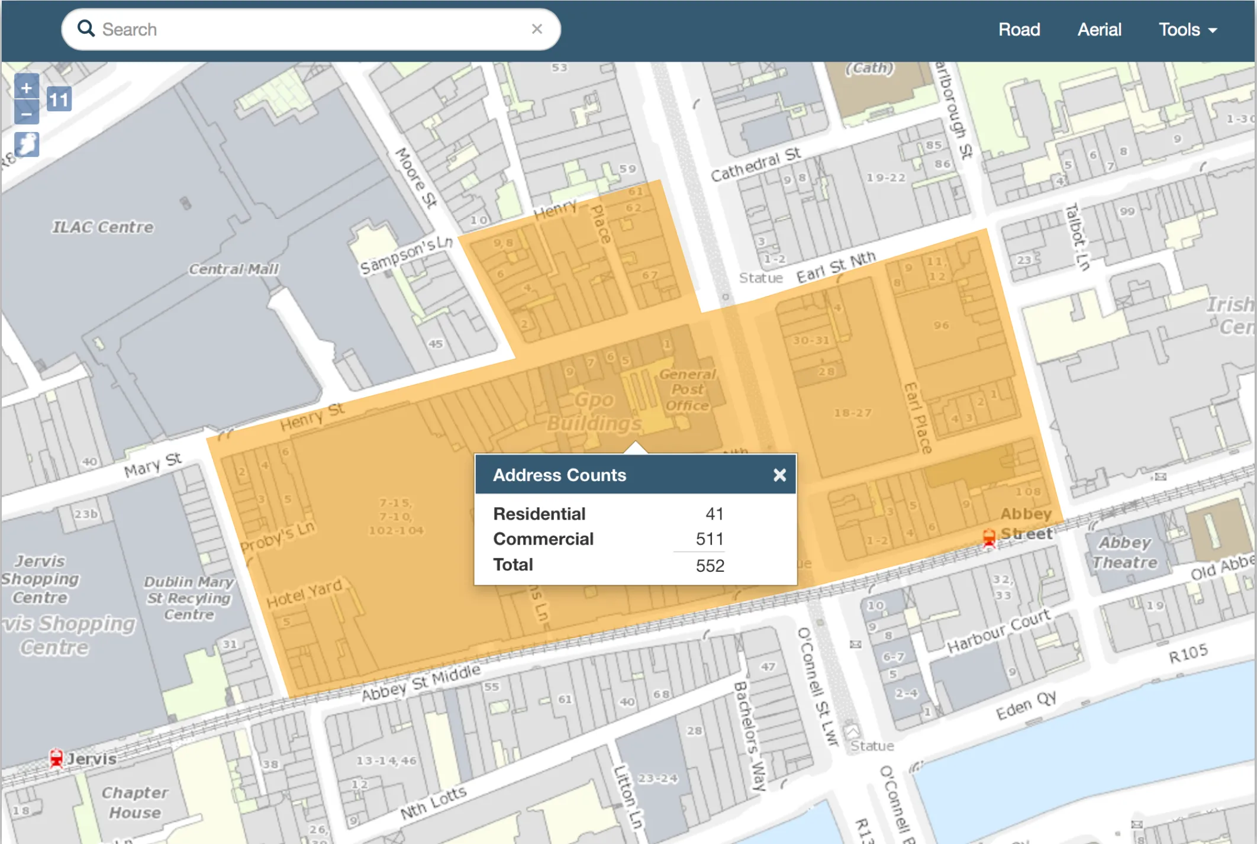The image size is (1257, 844).
Task: Click into the Search input field
Action: [x=311, y=29]
